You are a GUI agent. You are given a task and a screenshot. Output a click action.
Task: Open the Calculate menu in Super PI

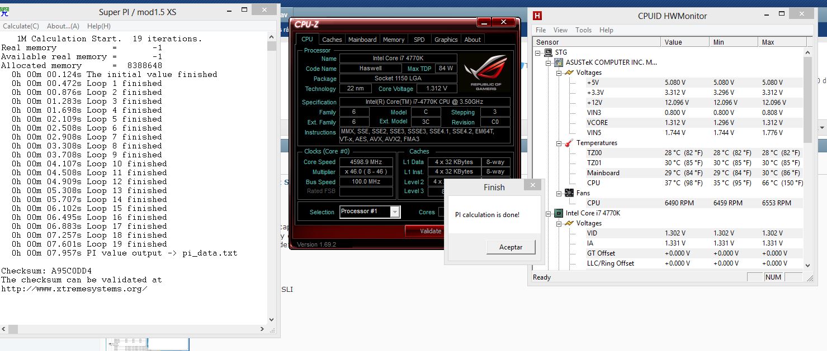point(20,26)
